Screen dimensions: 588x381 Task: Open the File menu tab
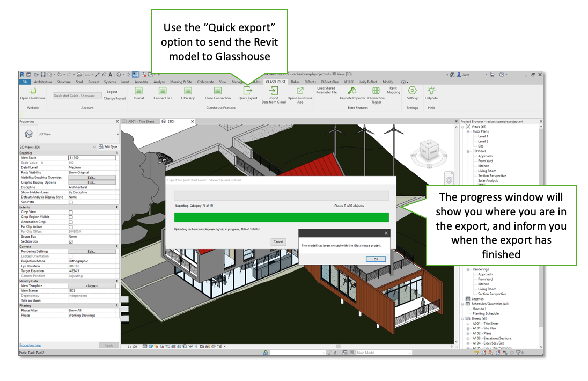tap(25, 82)
